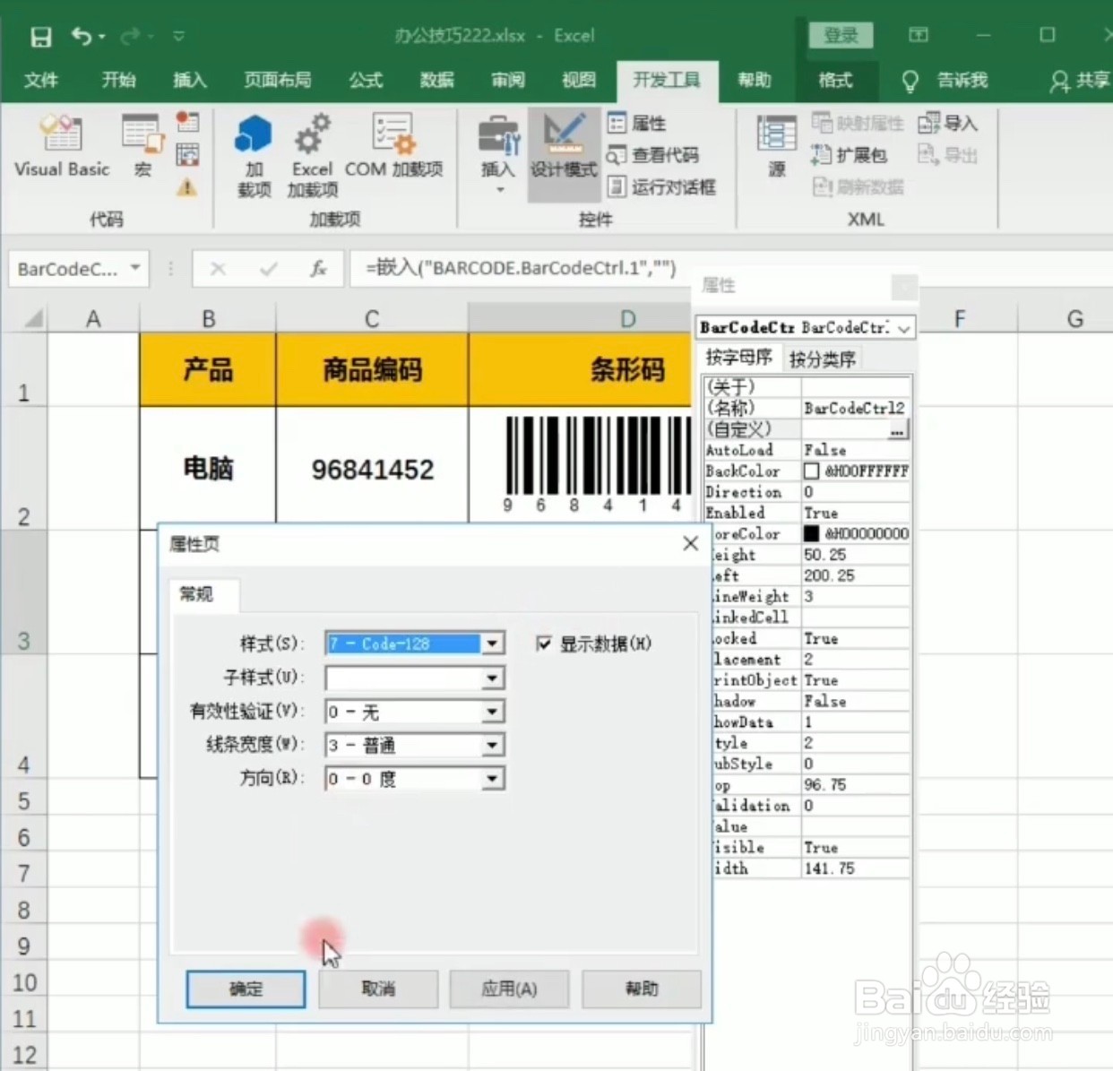The image size is (1113, 1071).
Task: Switch to the 开发工具 ribbon tab
Action: 667,81
